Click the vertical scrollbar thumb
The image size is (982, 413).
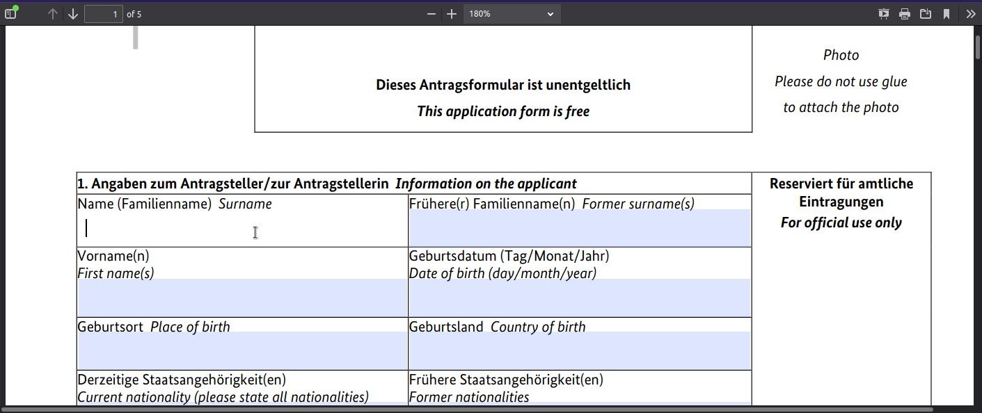coord(977,49)
